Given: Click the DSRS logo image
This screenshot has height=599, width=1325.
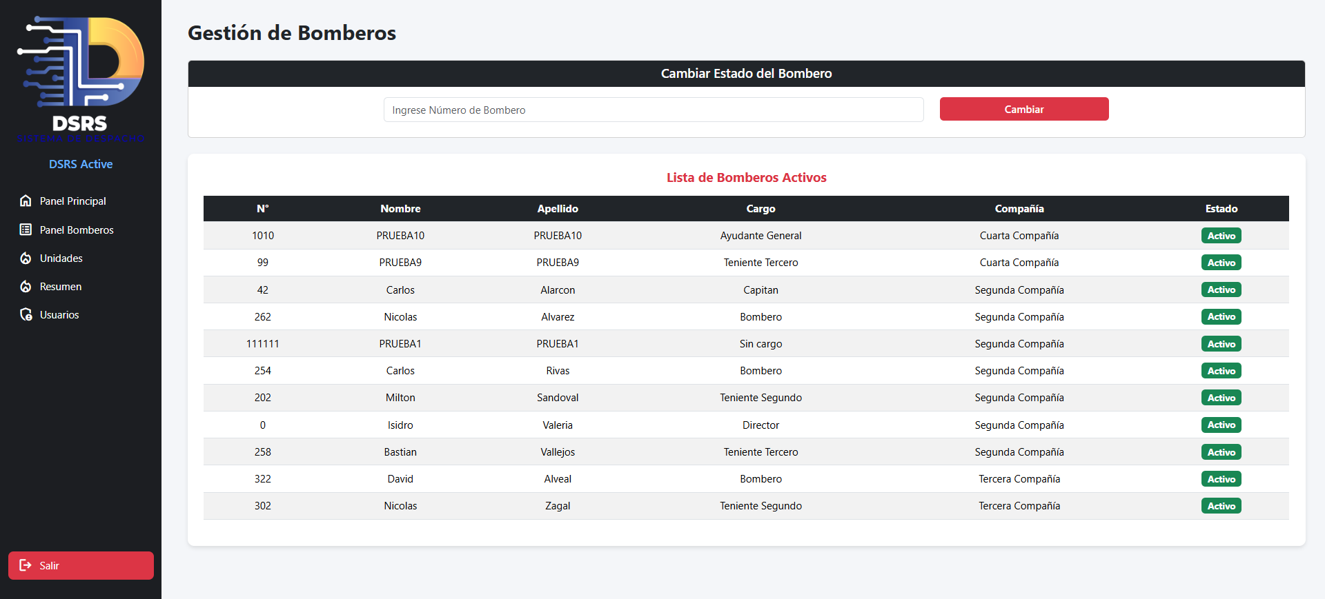Looking at the screenshot, I should click(81, 79).
